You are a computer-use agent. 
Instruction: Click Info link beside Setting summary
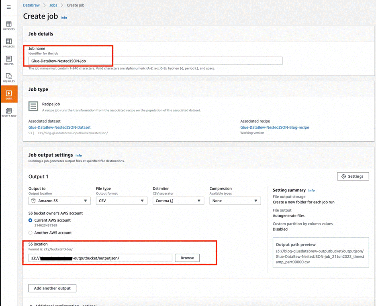click(x=311, y=191)
